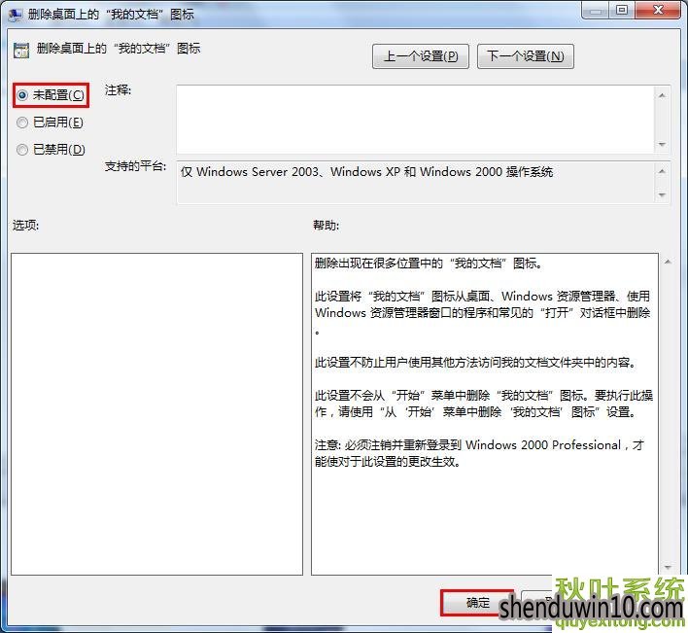Maximize the policy dialog window

point(621,10)
